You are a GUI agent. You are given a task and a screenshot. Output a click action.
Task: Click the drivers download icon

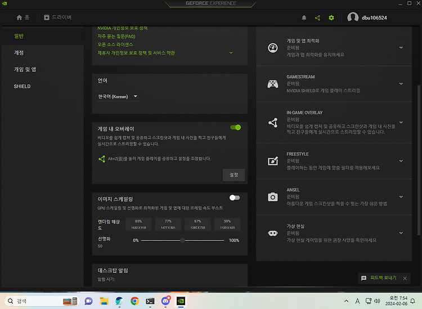click(x=47, y=17)
